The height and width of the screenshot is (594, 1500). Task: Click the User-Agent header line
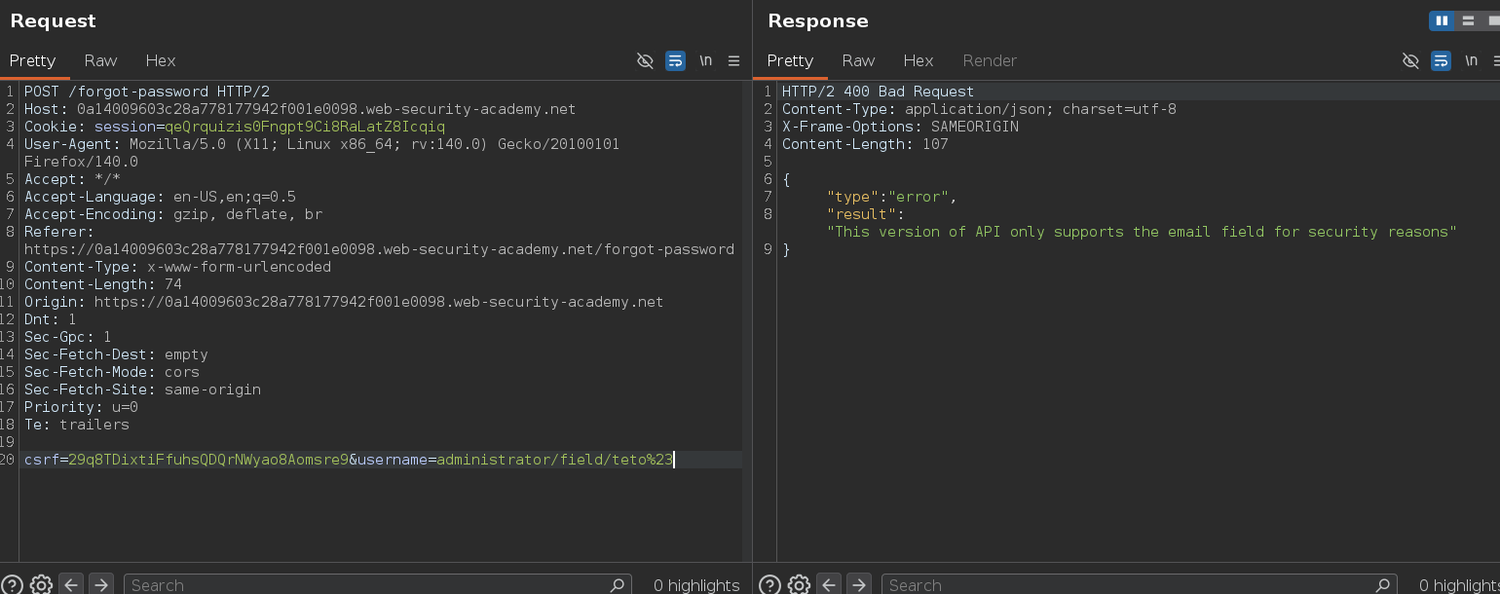click(x=321, y=153)
